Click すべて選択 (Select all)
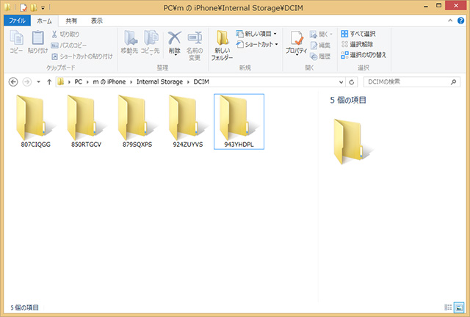 358,34
